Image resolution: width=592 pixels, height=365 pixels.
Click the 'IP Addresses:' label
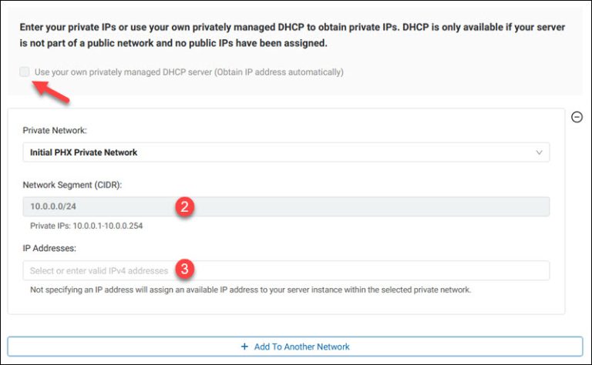(49, 249)
